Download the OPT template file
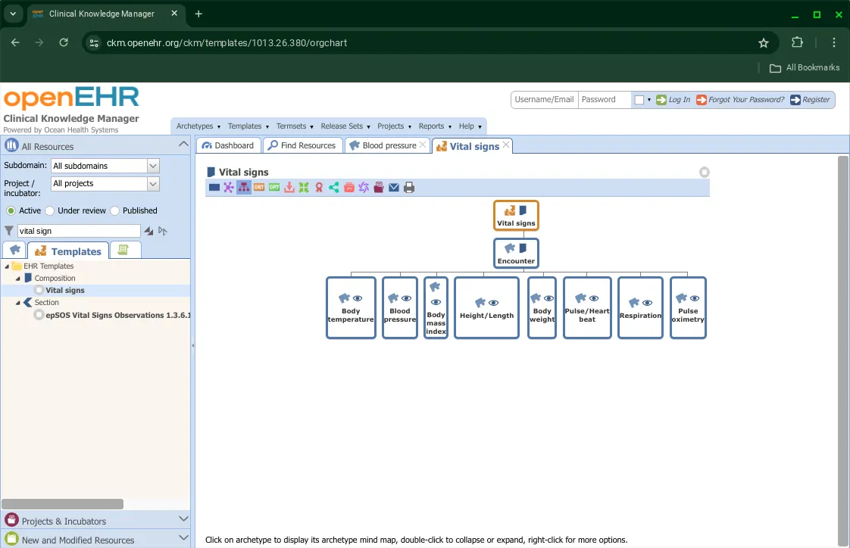850x548 pixels. tap(273, 188)
